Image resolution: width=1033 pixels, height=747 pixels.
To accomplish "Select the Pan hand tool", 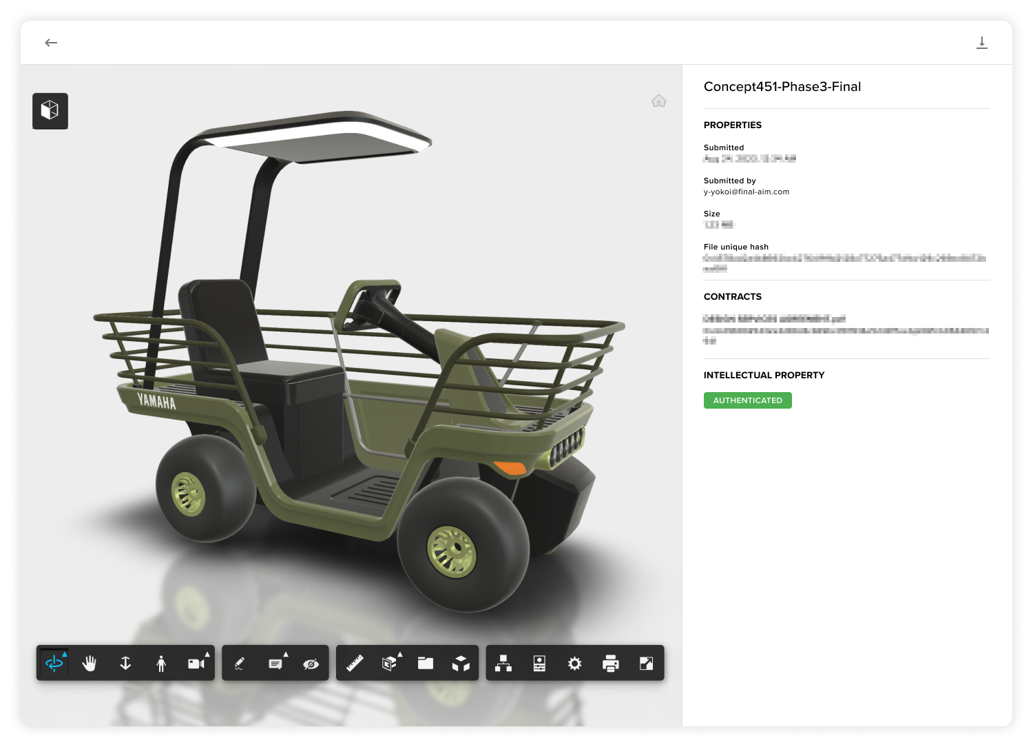I will [x=90, y=663].
